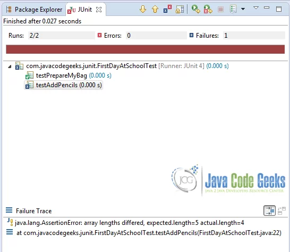Go to Next Failed Test arrow
This screenshot has width=290, height=252.
pos(143,9)
